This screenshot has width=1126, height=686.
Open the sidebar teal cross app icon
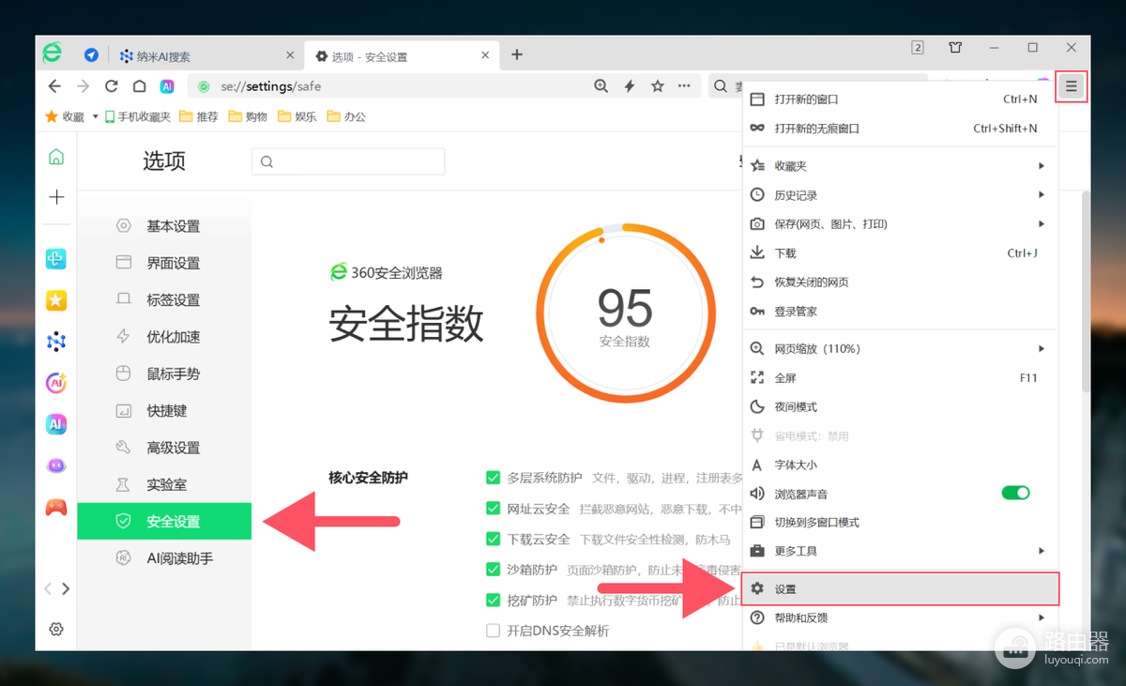point(56,259)
